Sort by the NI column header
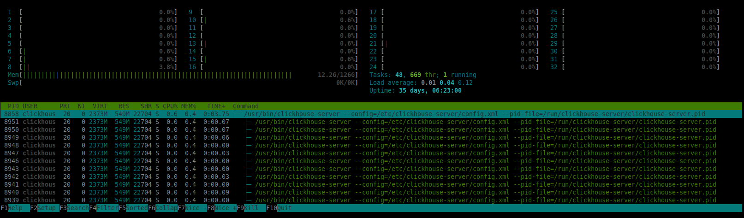The width and height of the screenshot is (744, 218). click(82, 106)
